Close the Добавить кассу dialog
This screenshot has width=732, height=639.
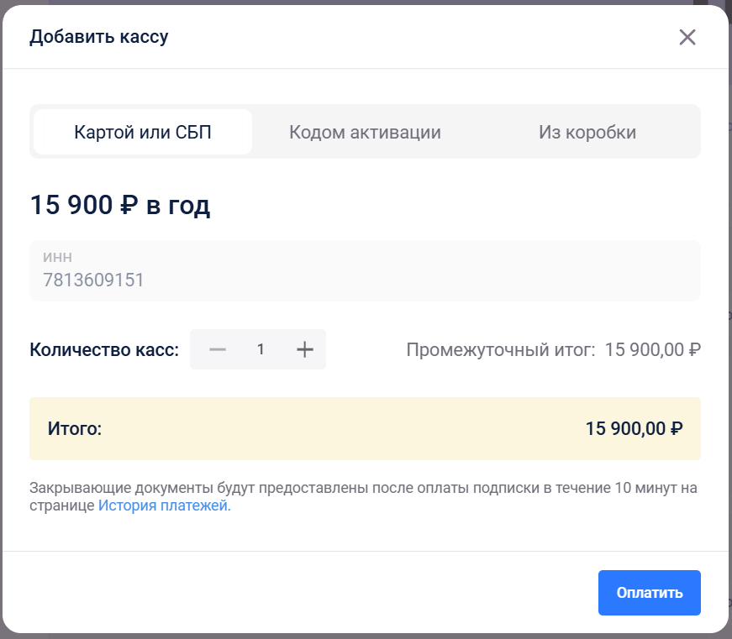pos(687,37)
